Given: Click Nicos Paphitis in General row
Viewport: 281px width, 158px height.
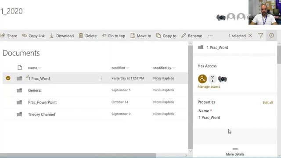Looking at the screenshot, I should coord(164,90).
